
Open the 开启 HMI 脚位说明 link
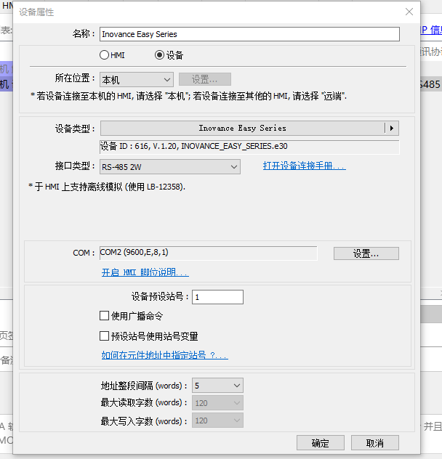click(x=145, y=272)
